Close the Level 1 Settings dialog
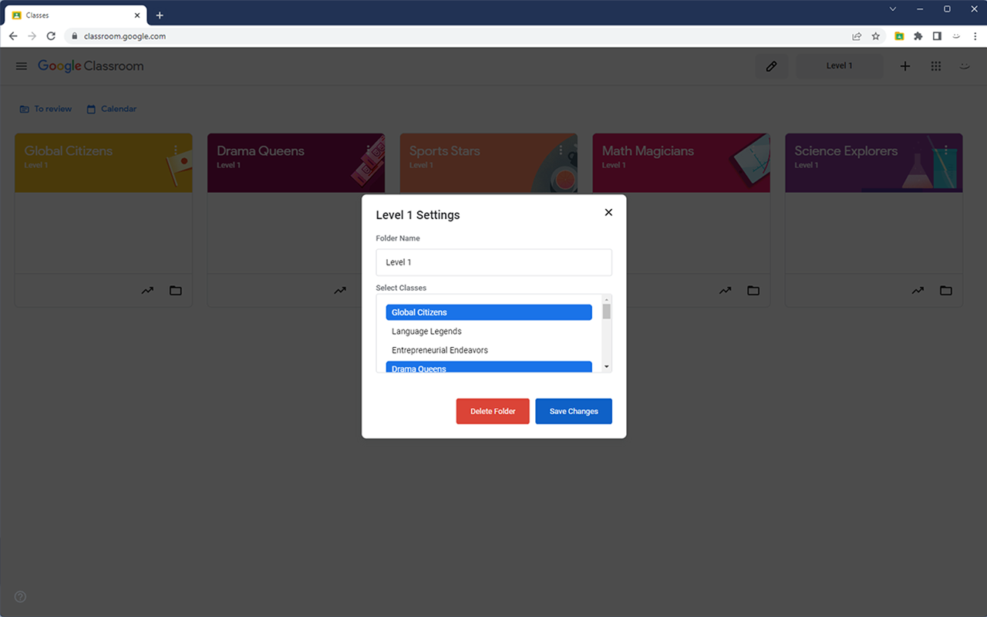987x617 pixels. tap(608, 212)
